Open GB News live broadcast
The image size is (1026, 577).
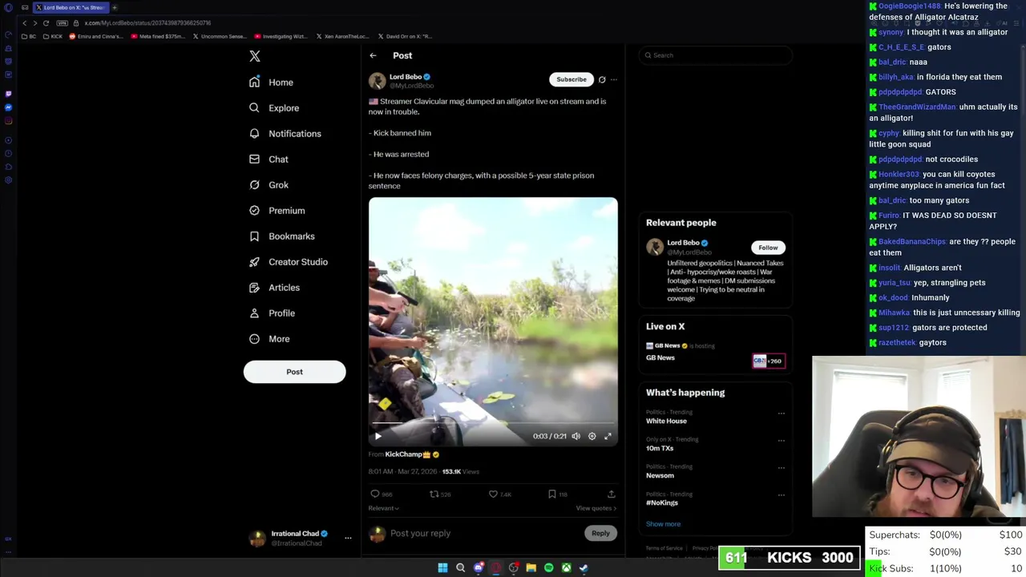[x=714, y=353]
